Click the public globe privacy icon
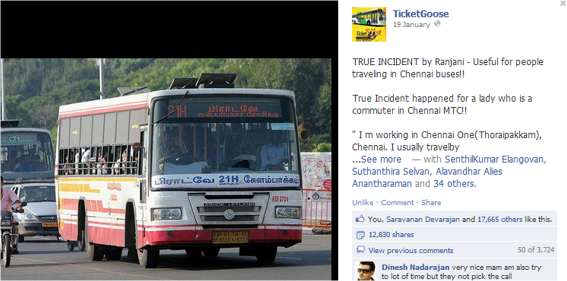This screenshot has height=281, width=567. pyautogui.click(x=437, y=24)
